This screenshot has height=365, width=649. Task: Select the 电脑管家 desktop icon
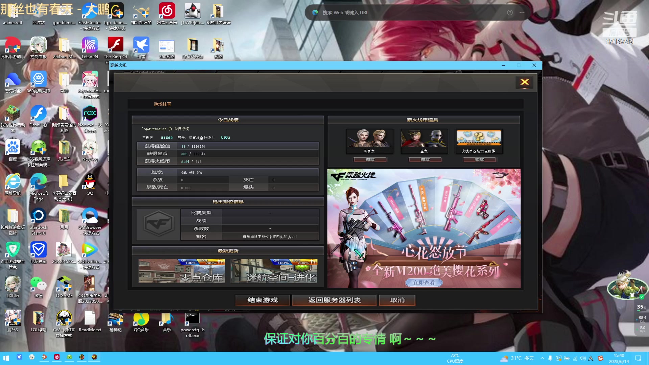(39, 253)
